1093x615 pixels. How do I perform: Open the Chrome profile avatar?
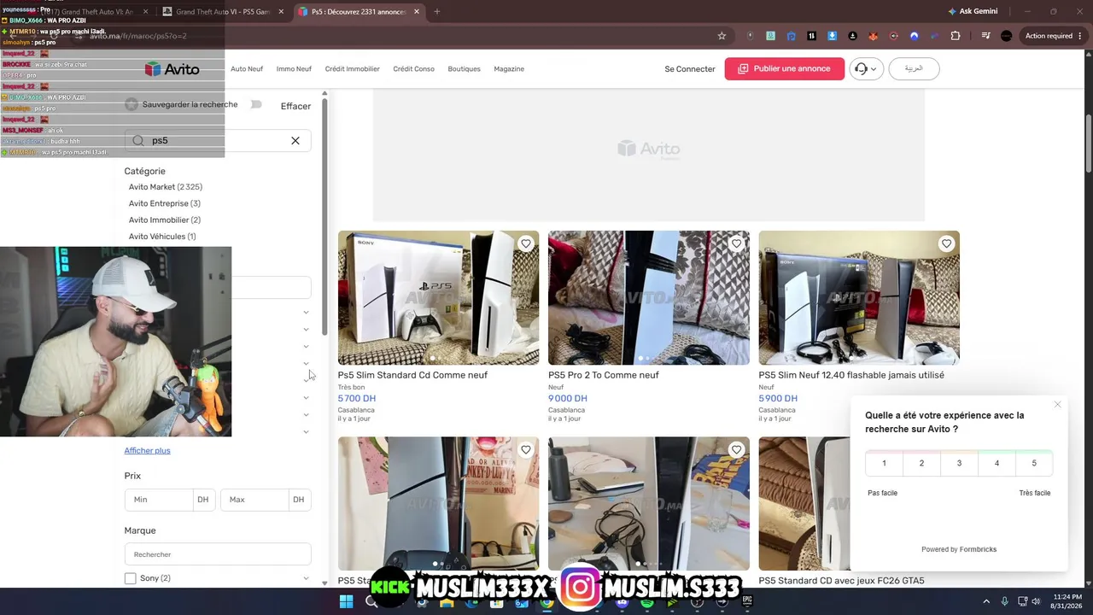pos(1006,36)
